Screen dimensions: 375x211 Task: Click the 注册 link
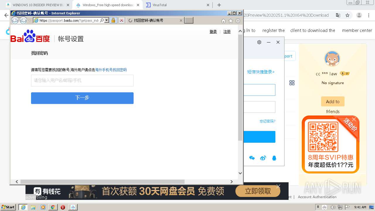pos(227,32)
